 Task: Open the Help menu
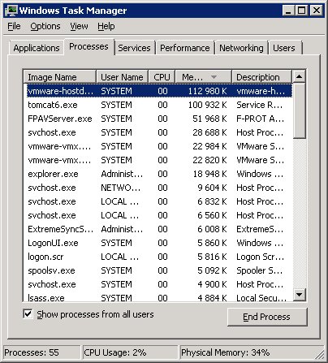pyautogui.click(x=106, y=26)
